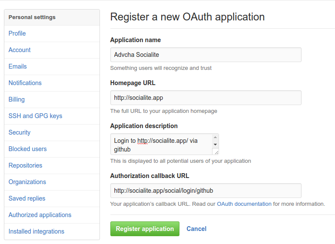Screen dimensions: 335x244
Task: Navigate to SSH and GPG keys
Action: click(35, 116)
